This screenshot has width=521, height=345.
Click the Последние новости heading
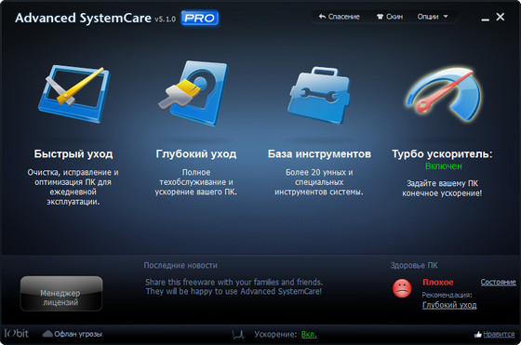[180, 265]
